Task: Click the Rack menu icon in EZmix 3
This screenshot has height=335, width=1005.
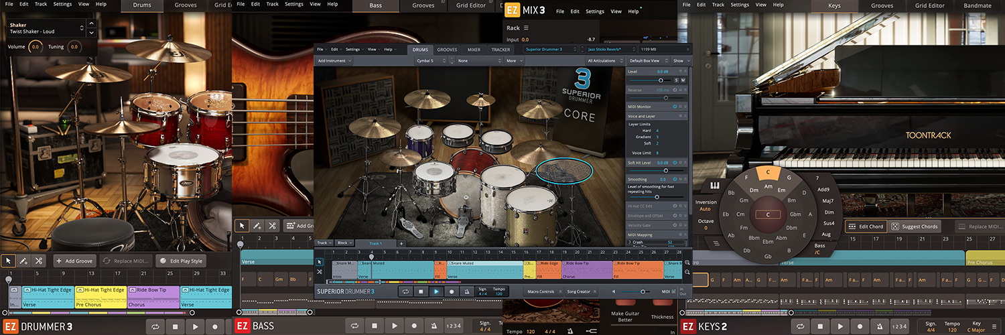Action: click(x=527, y=28)
